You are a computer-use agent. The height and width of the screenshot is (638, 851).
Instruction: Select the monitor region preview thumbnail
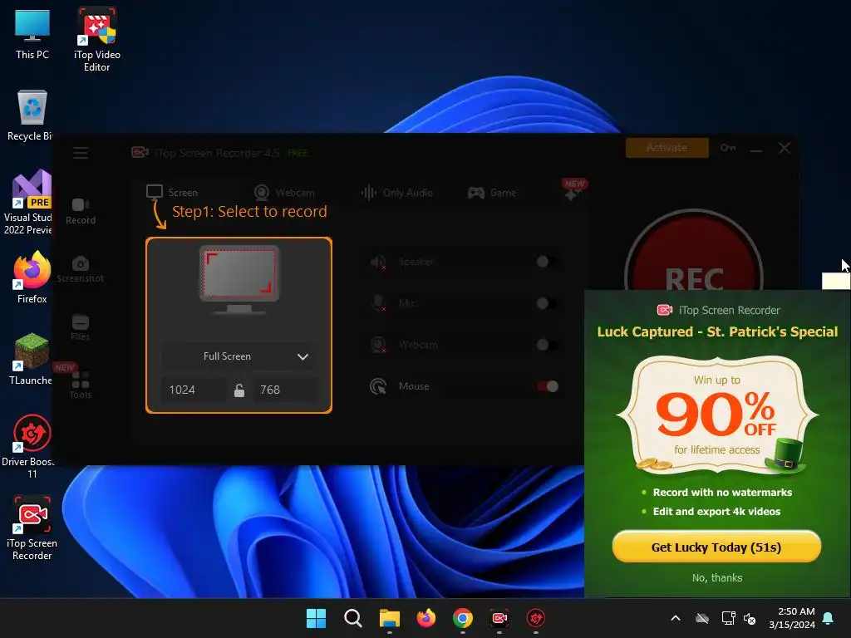(x=239, y=280)
